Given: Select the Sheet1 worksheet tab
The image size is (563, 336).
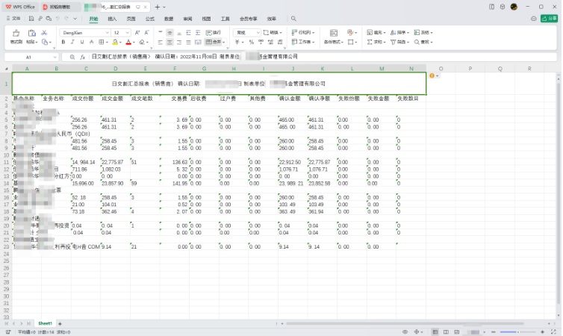Looking at the screenshot, I should coord(46,323).
